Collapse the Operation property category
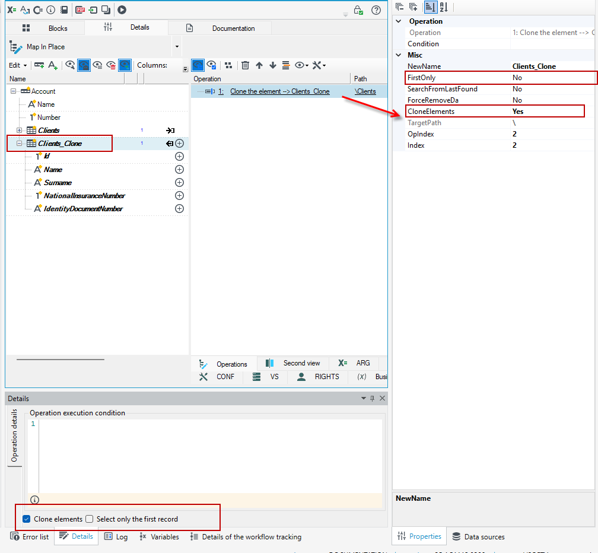This screenshot has width=598, height=553. click(399, 21)
